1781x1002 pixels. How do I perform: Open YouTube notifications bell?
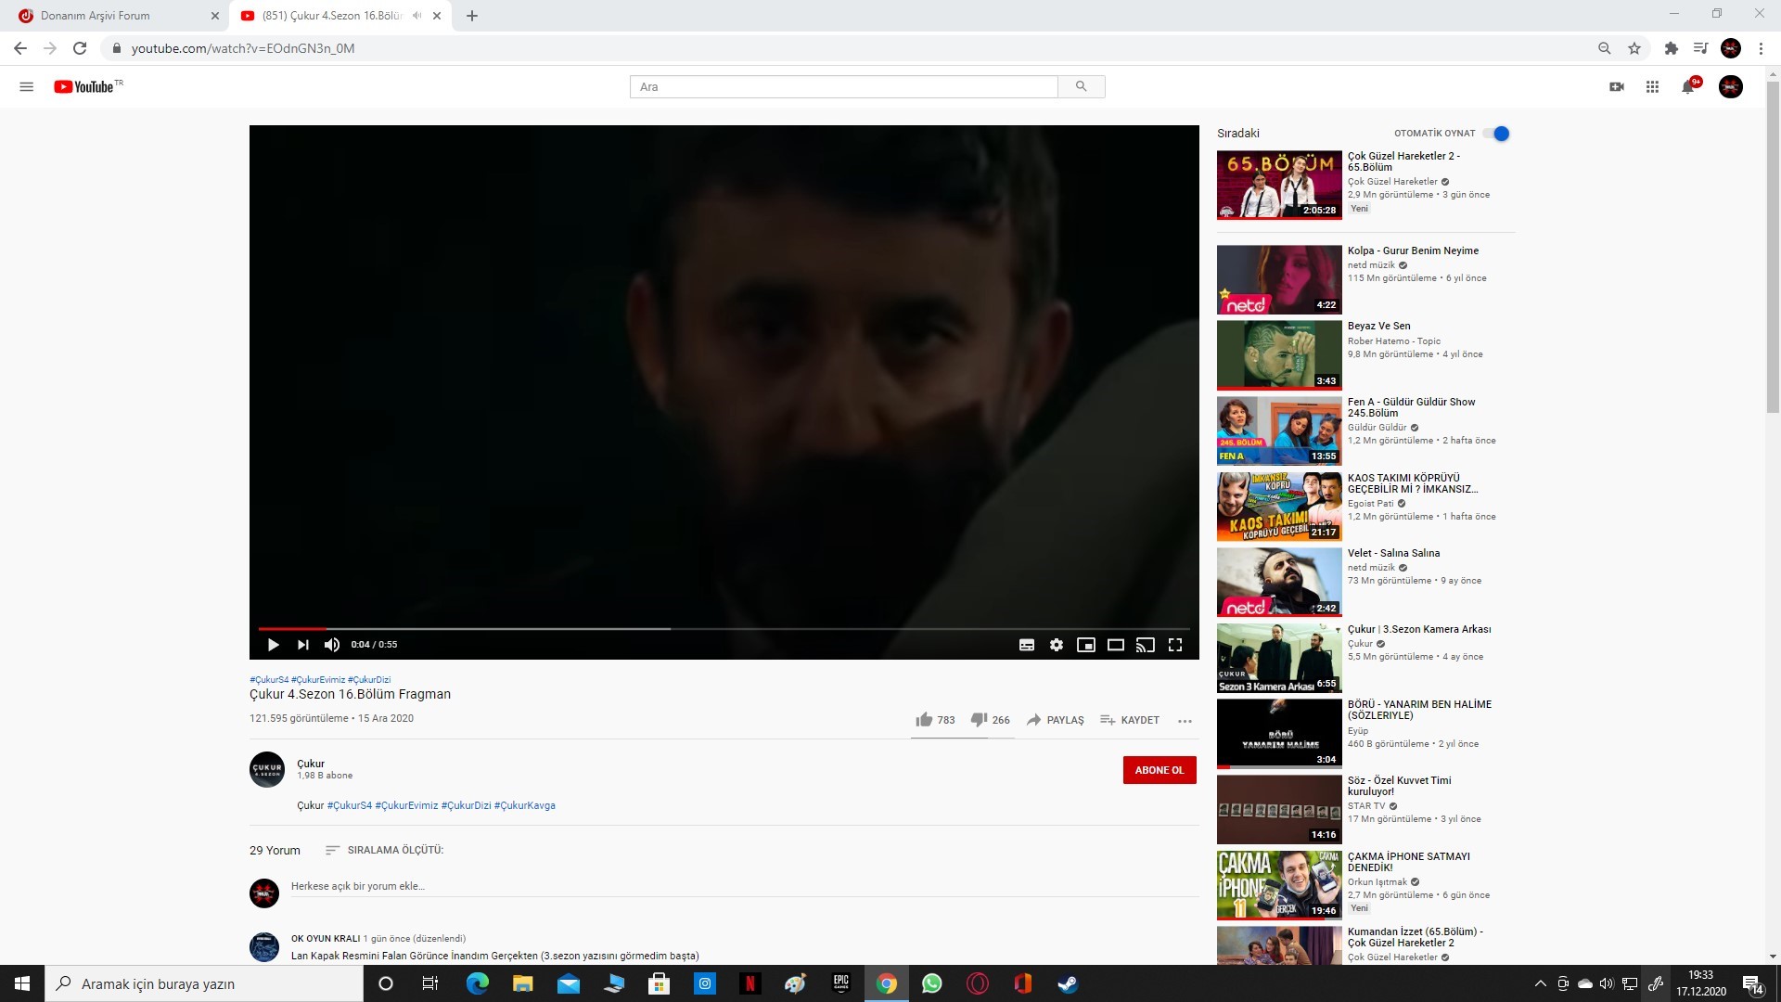tap(1689, 86)
